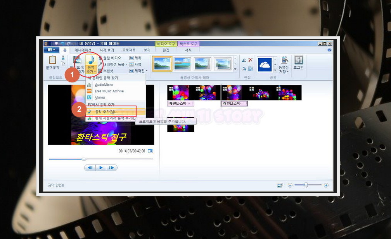The image size is (391, 239).
Task: Click the zoom out minus button
Action: [x=290, y=185]
